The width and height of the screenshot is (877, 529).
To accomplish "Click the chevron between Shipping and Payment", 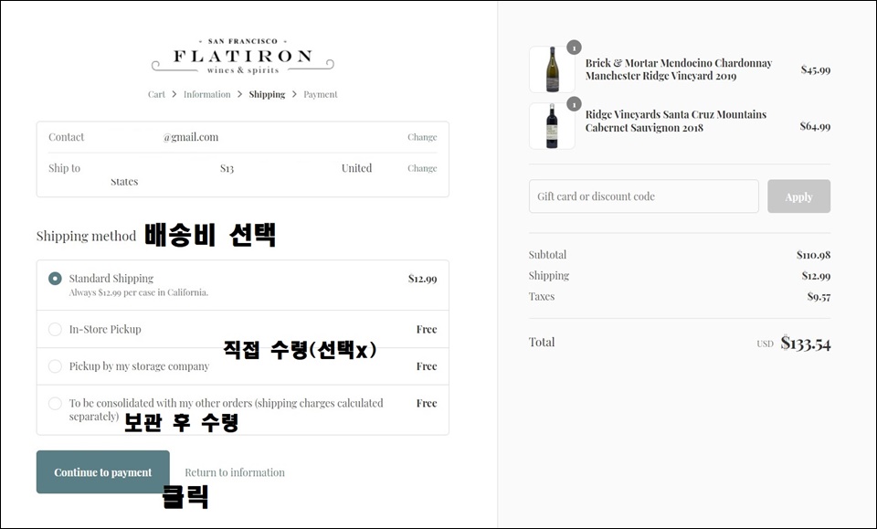I will 294,94.
